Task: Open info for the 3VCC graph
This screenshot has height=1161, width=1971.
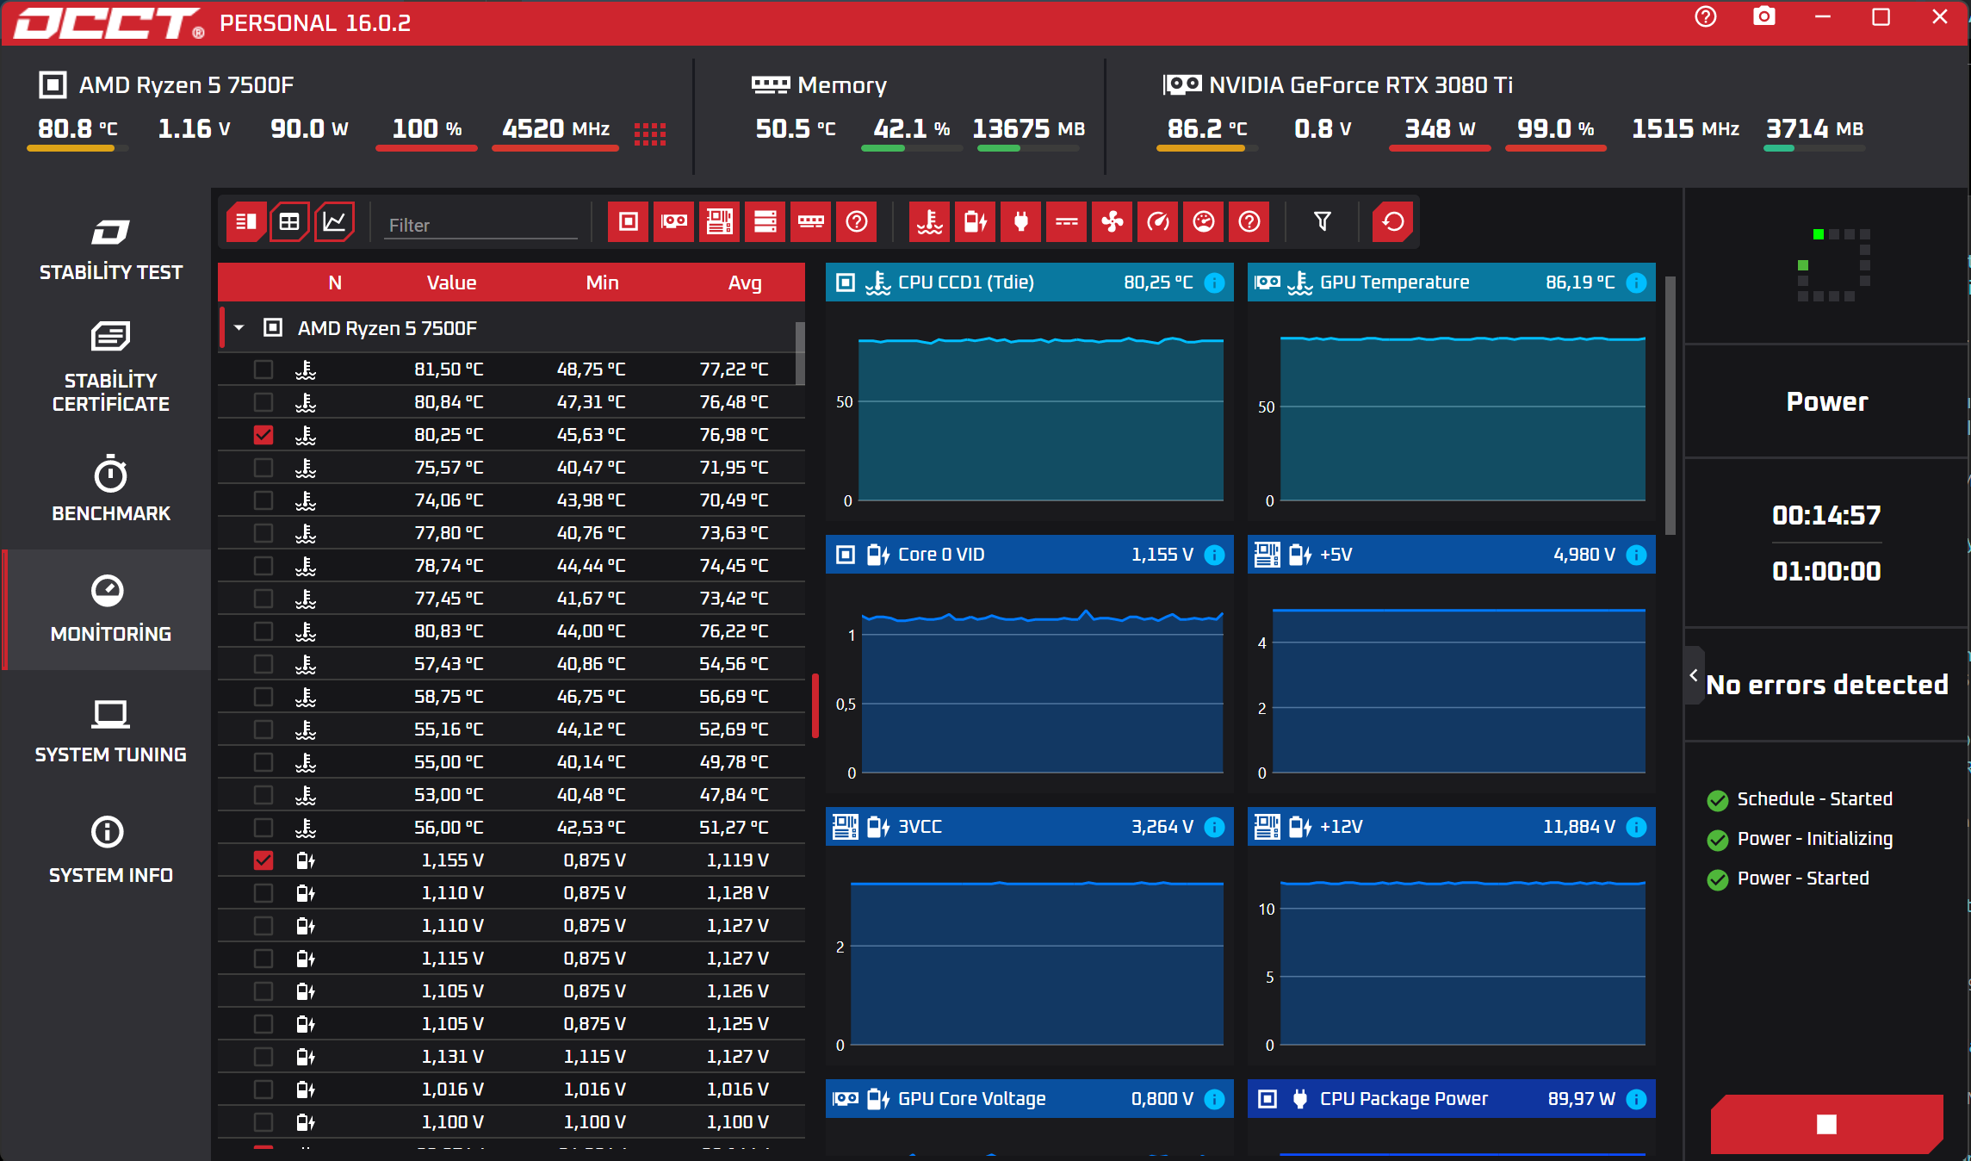Action: 1215,827
